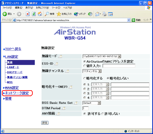Image resolution: width=153 pixels, height=134 pixels.
Task: Go back with the Back arrow icon
Action: [5, 14]
